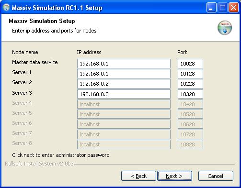Click the Master data service label
Viewport: 241px width, 188px height.
35,62
